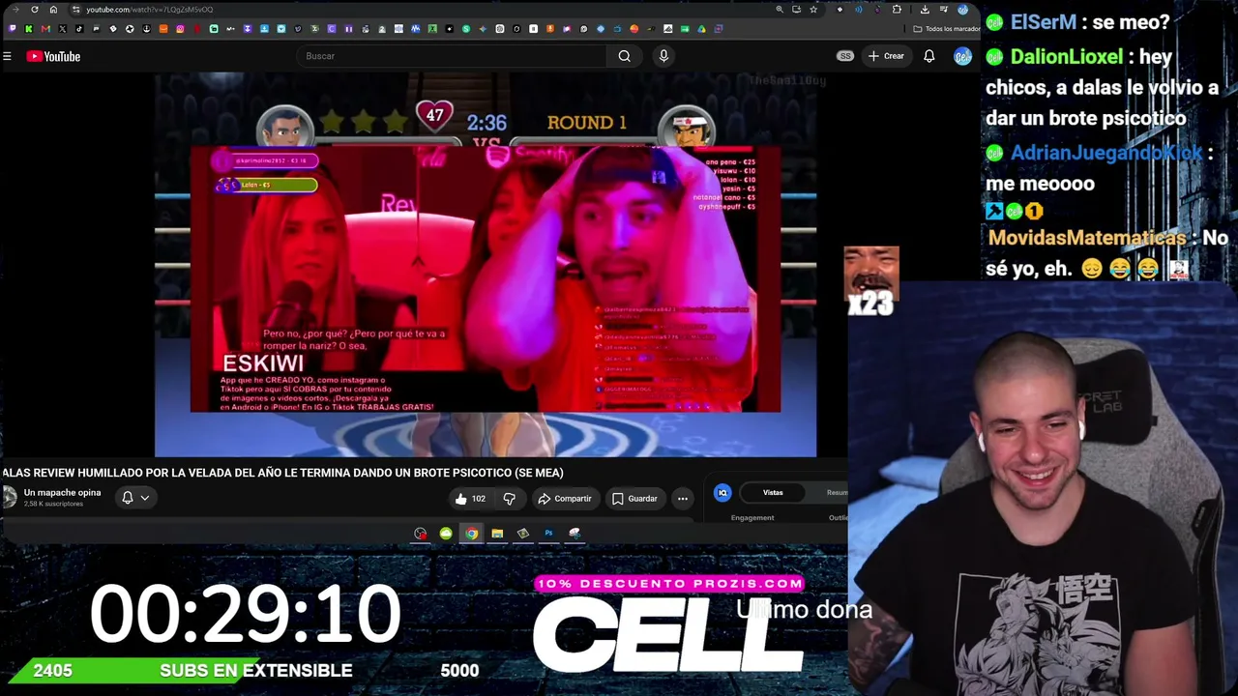Open the Crear menu

pyautogui.click(x=886, y=56)
